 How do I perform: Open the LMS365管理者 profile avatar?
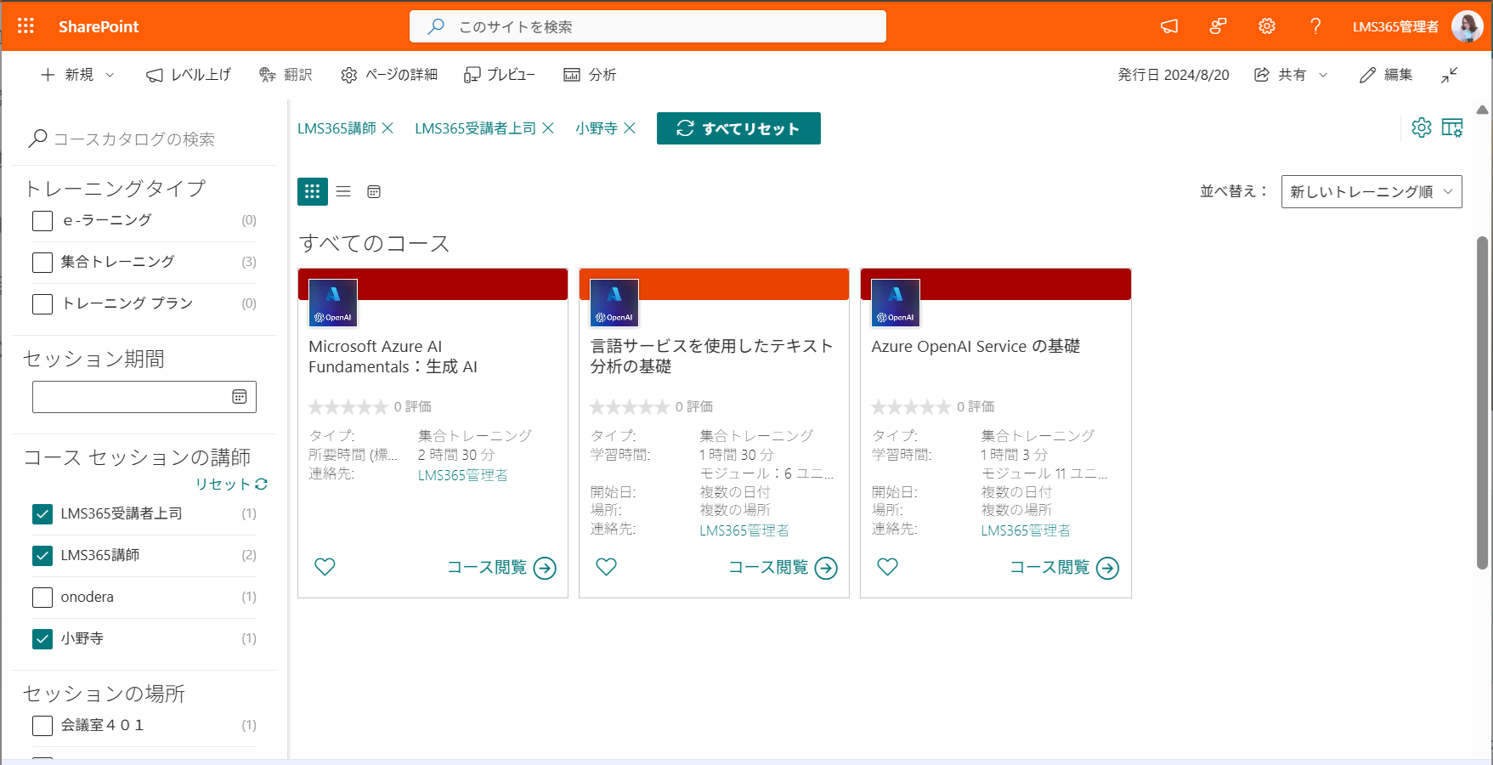[x=1467, y=26]
